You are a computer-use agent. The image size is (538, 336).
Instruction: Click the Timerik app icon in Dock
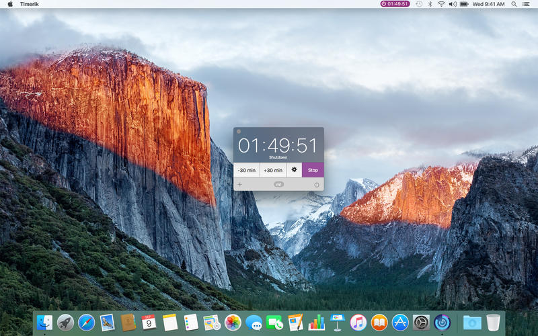(x=442, y=323)
